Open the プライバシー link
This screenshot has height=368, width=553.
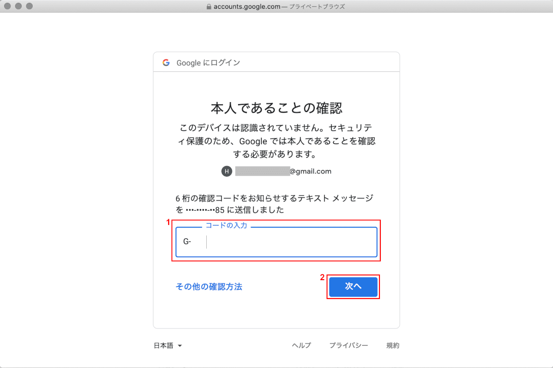[x=349, y=345]
